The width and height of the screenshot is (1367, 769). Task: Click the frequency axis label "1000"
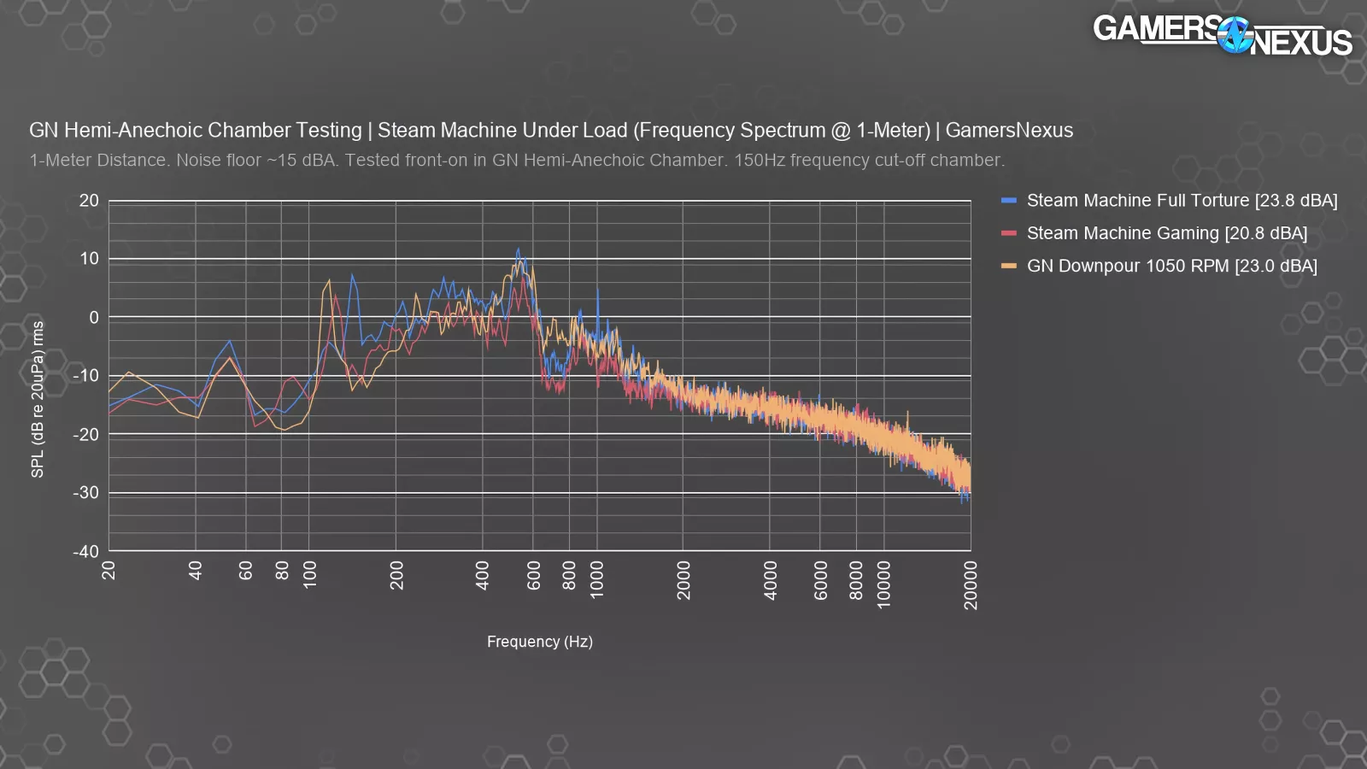click(597, 579)
